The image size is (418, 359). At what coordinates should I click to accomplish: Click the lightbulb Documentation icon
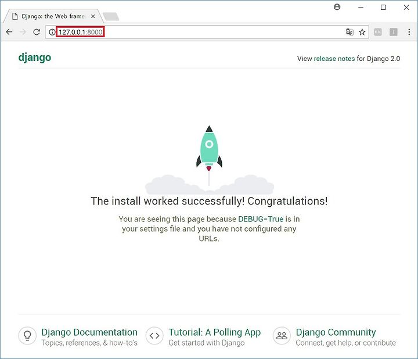click(27, 336)
